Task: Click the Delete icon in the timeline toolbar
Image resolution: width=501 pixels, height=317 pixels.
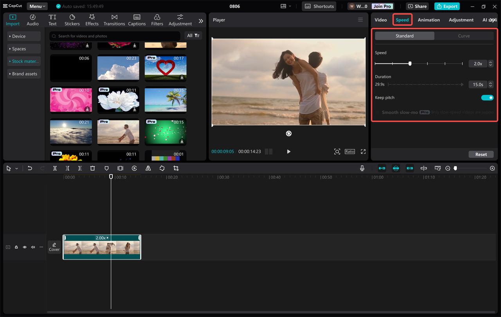Action: 92,168
